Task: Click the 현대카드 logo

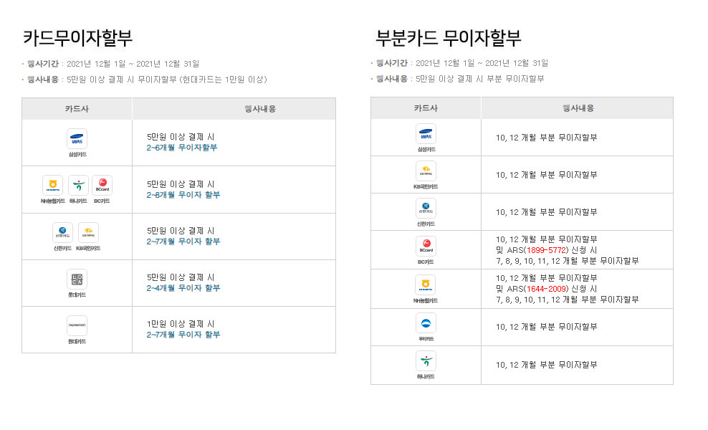Action: (x=77, y=325)
